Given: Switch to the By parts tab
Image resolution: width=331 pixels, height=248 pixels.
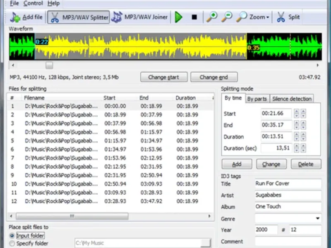Looking at the screenshot, I should point(257,99).
